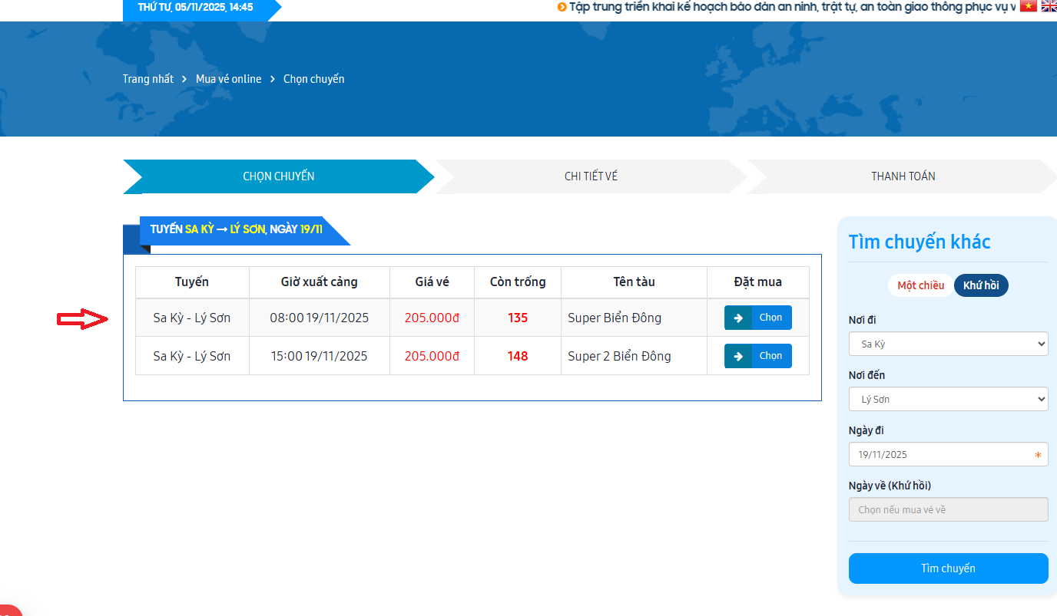The height and width of the screenshot is (616, 1057).
Task: Go to the Chọn chuyến step tab
Action: (x=278, y=176)
